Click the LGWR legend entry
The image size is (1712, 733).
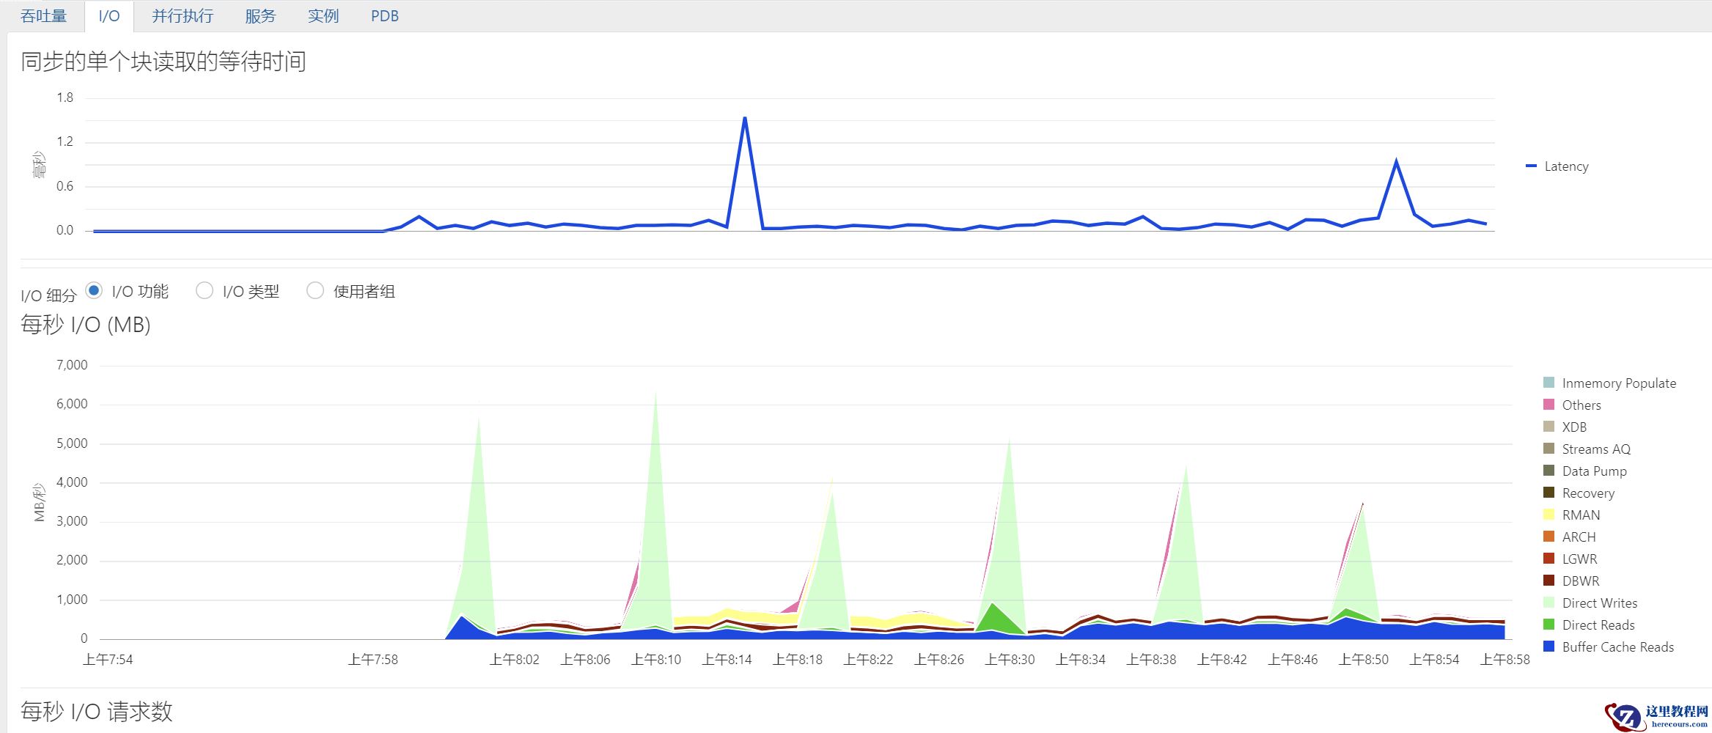(1579, 559)
